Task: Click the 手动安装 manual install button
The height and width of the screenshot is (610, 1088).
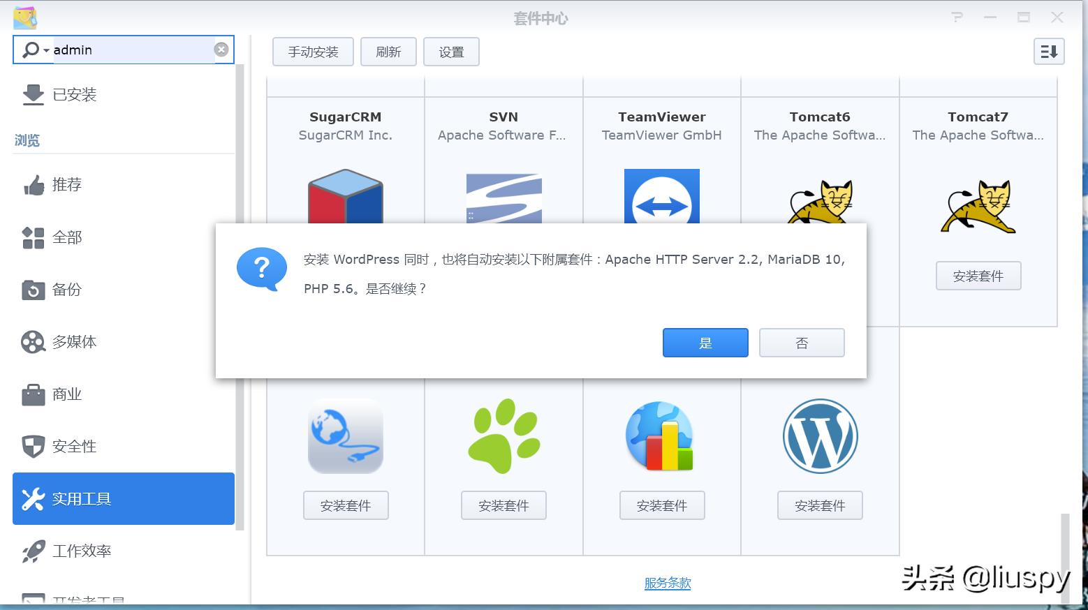Action: (x=313, y=52)
